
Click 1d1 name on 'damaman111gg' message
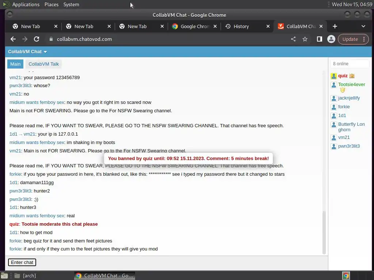14,183
